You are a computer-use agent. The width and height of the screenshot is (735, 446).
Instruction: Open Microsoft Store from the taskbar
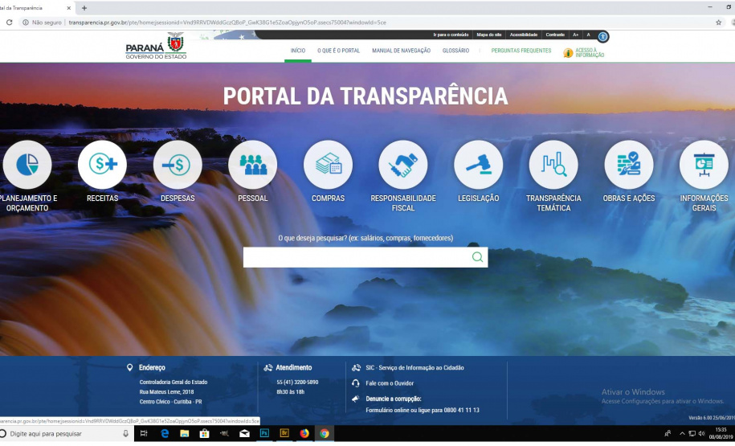[x=204, y=433]
